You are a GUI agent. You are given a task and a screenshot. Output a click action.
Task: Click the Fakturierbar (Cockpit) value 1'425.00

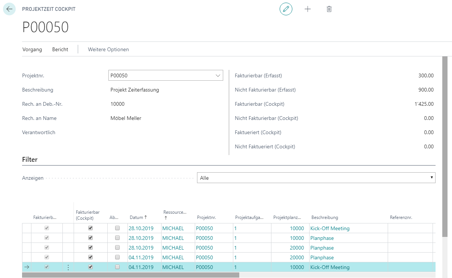(x=424, y=104)
